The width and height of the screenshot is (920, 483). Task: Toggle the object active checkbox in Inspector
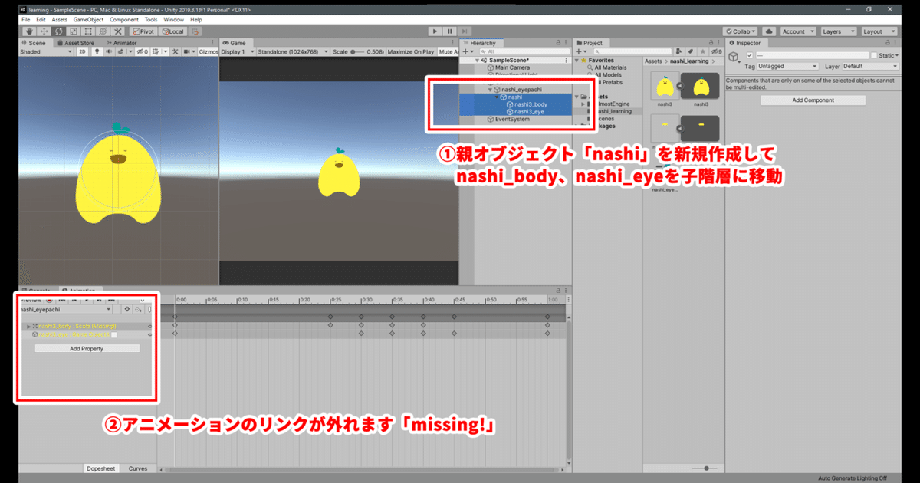click(750, 56)
